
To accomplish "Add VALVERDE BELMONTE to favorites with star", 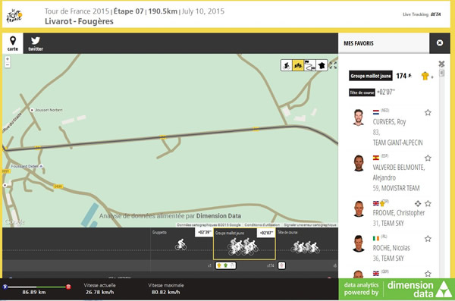I will click(428, 158).
